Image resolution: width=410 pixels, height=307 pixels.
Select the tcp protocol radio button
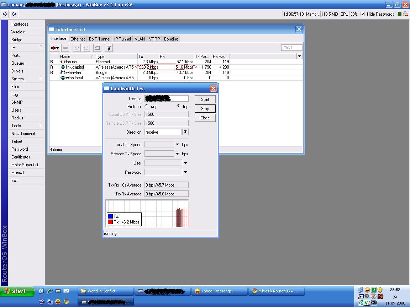tap(178, 106)
